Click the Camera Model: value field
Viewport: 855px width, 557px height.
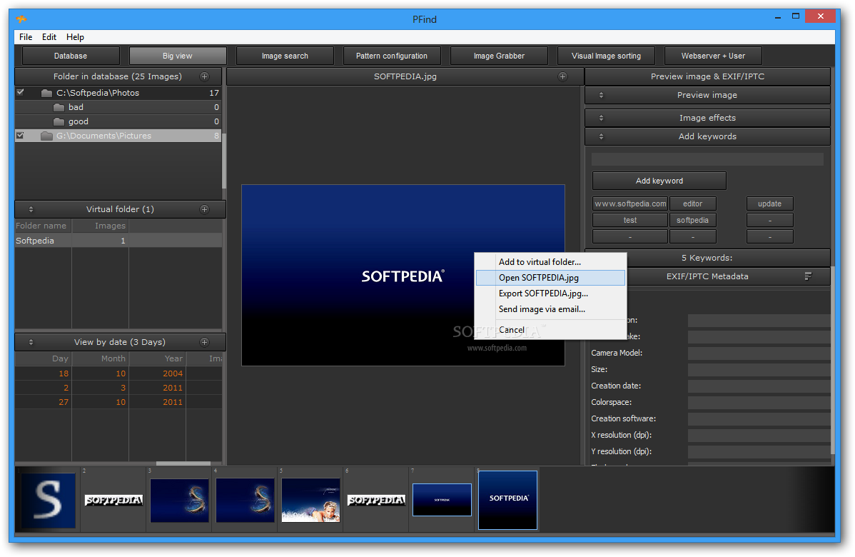pyautogui.click(x=759, y=353)
